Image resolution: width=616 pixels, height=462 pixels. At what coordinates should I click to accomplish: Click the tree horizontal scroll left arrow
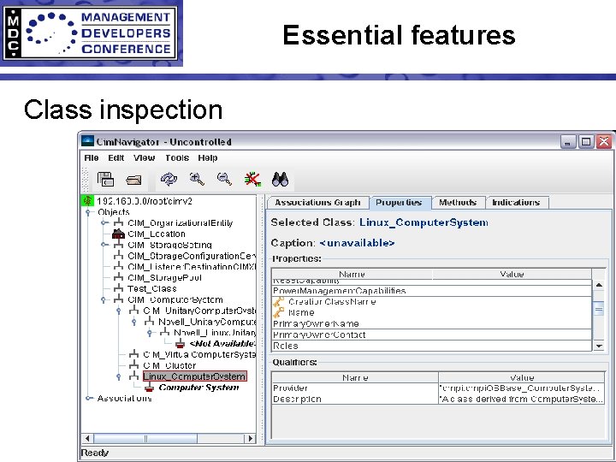tap(87, 438)
